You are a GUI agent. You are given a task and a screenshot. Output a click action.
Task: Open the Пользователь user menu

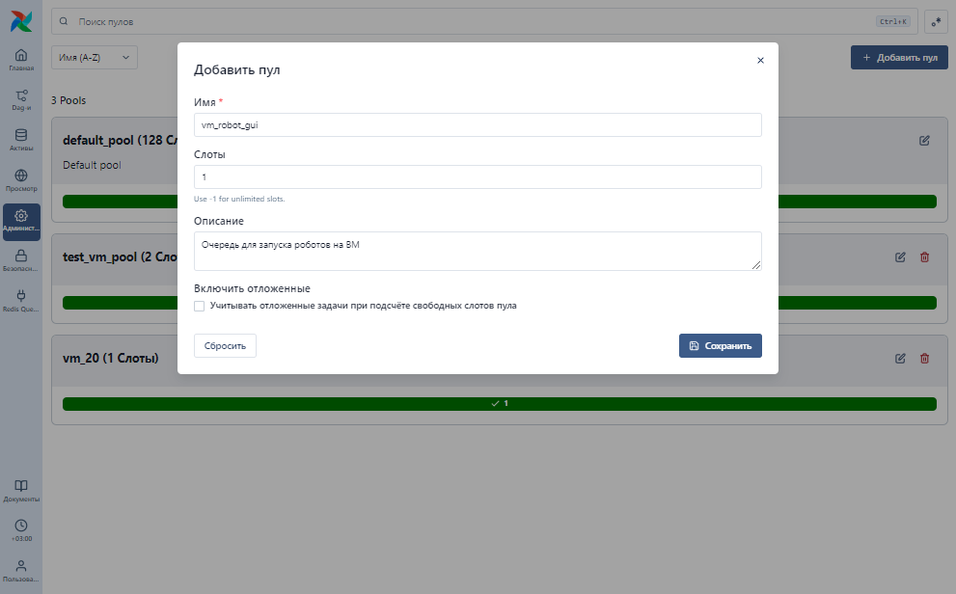(21, 571)
